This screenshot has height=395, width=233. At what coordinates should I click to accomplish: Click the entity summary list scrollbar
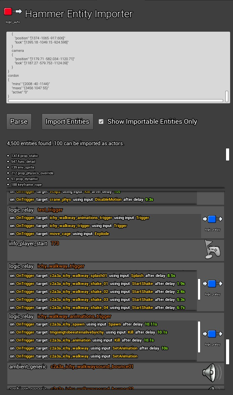[x=228, y=154]
